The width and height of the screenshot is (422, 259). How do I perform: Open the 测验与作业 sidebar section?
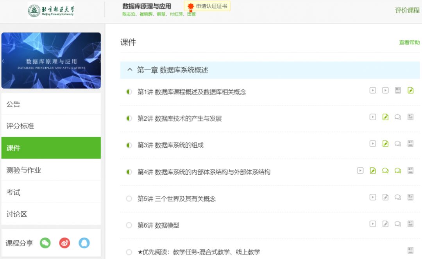coord(51,169)
